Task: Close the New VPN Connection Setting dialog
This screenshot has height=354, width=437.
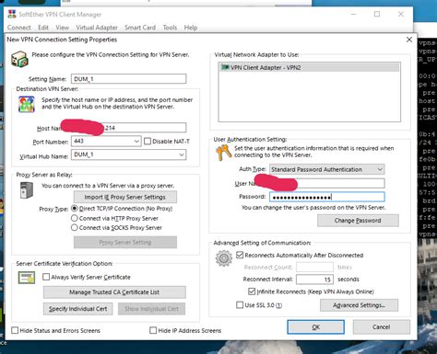Action: click(409, 40)
